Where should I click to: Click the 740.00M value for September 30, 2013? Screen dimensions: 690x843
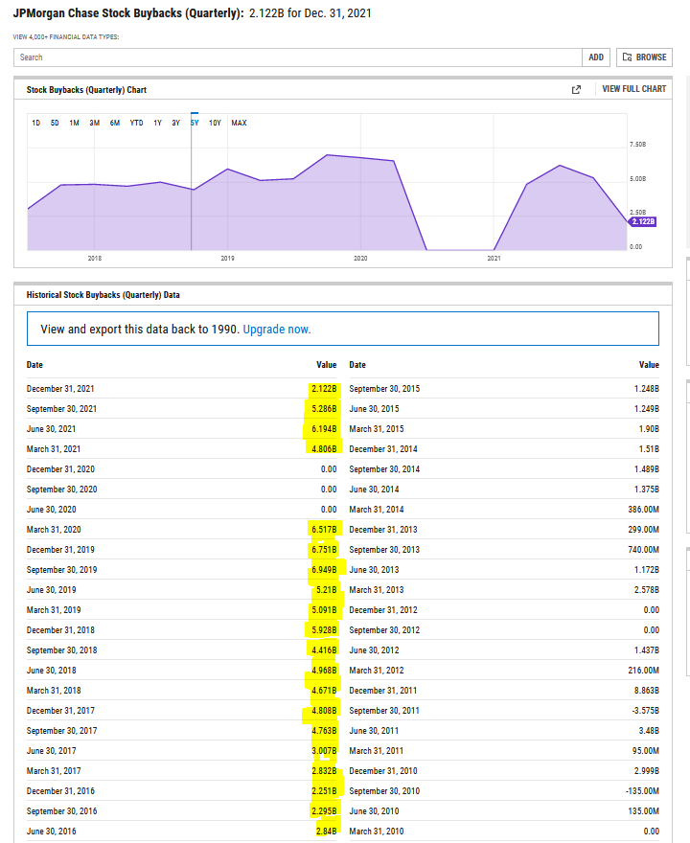(643, 550)
